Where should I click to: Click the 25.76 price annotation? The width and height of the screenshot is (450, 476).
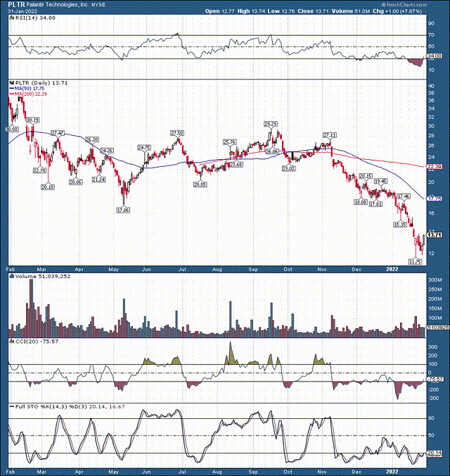(229, 142)
